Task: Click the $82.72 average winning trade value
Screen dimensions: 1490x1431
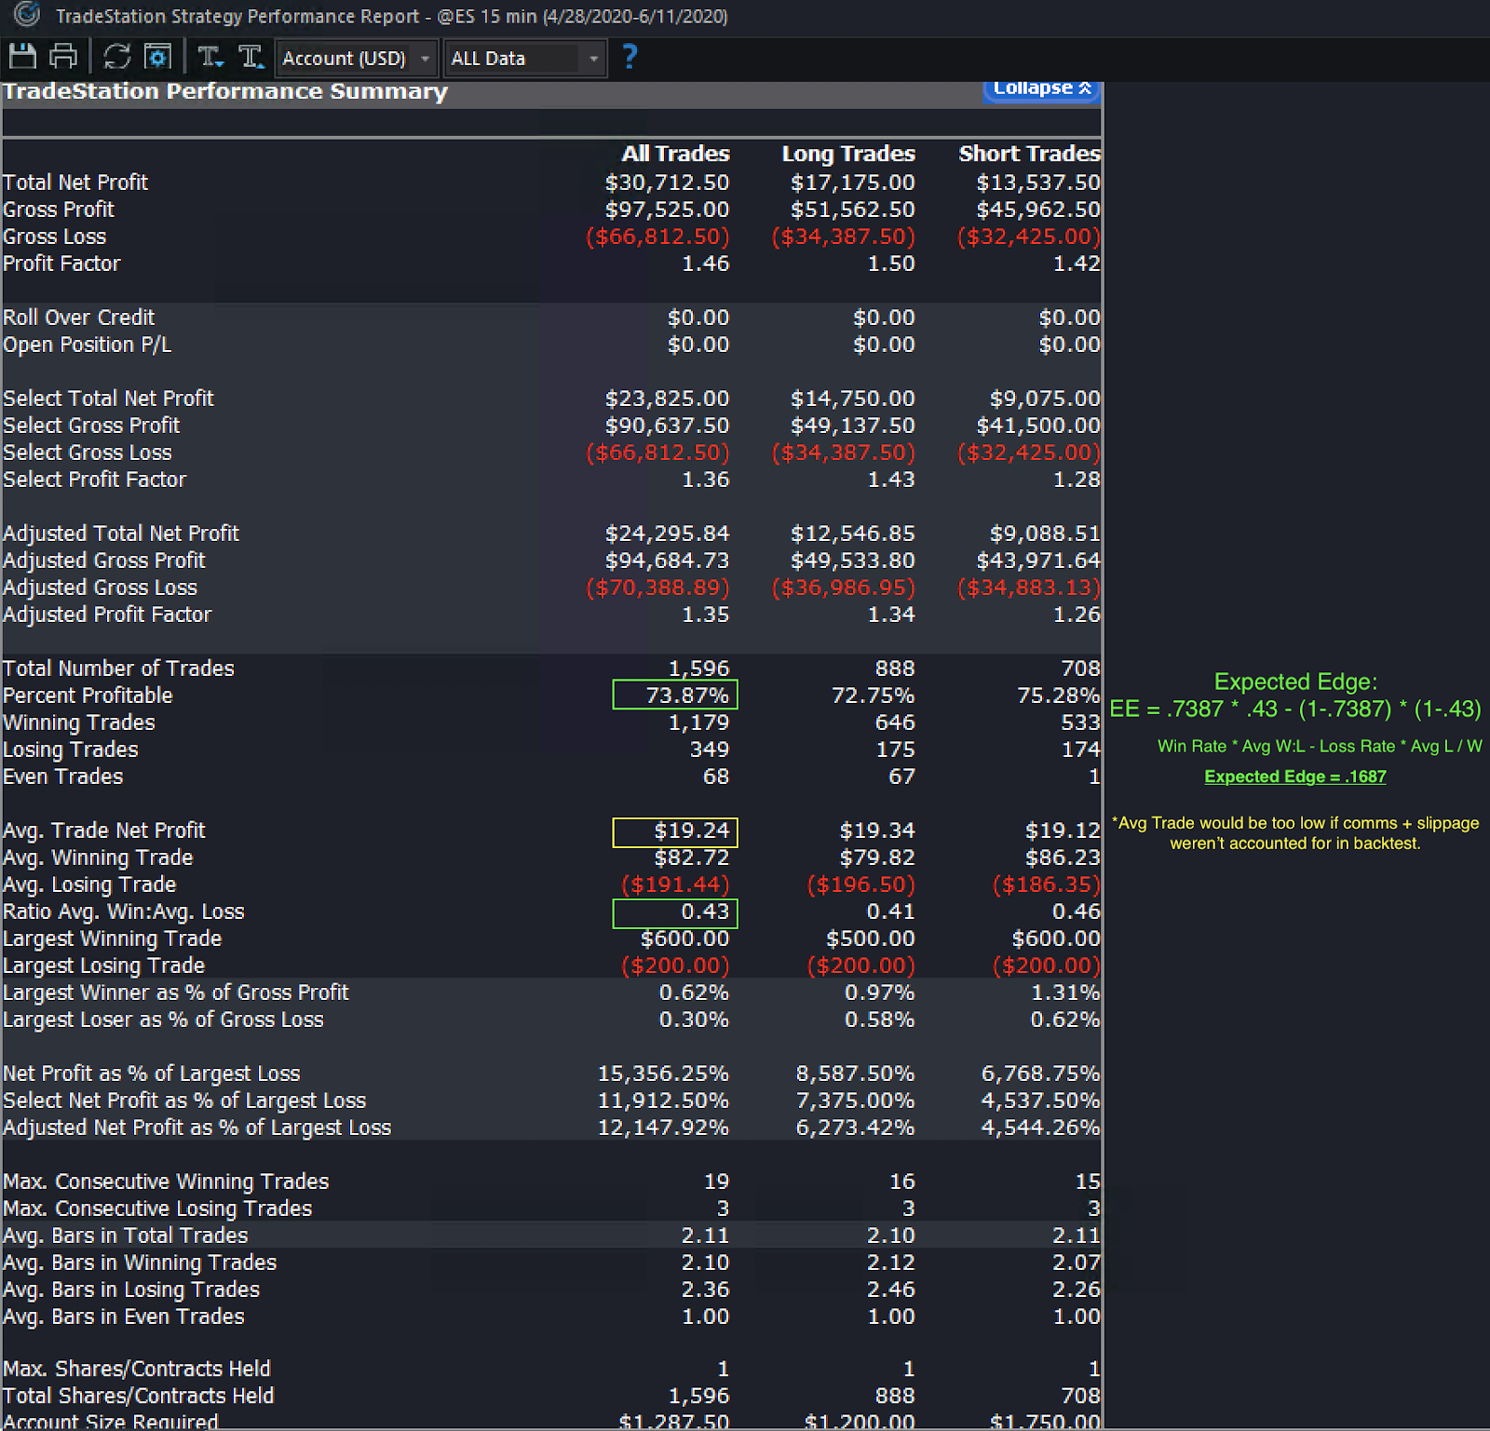Action: 691,857
